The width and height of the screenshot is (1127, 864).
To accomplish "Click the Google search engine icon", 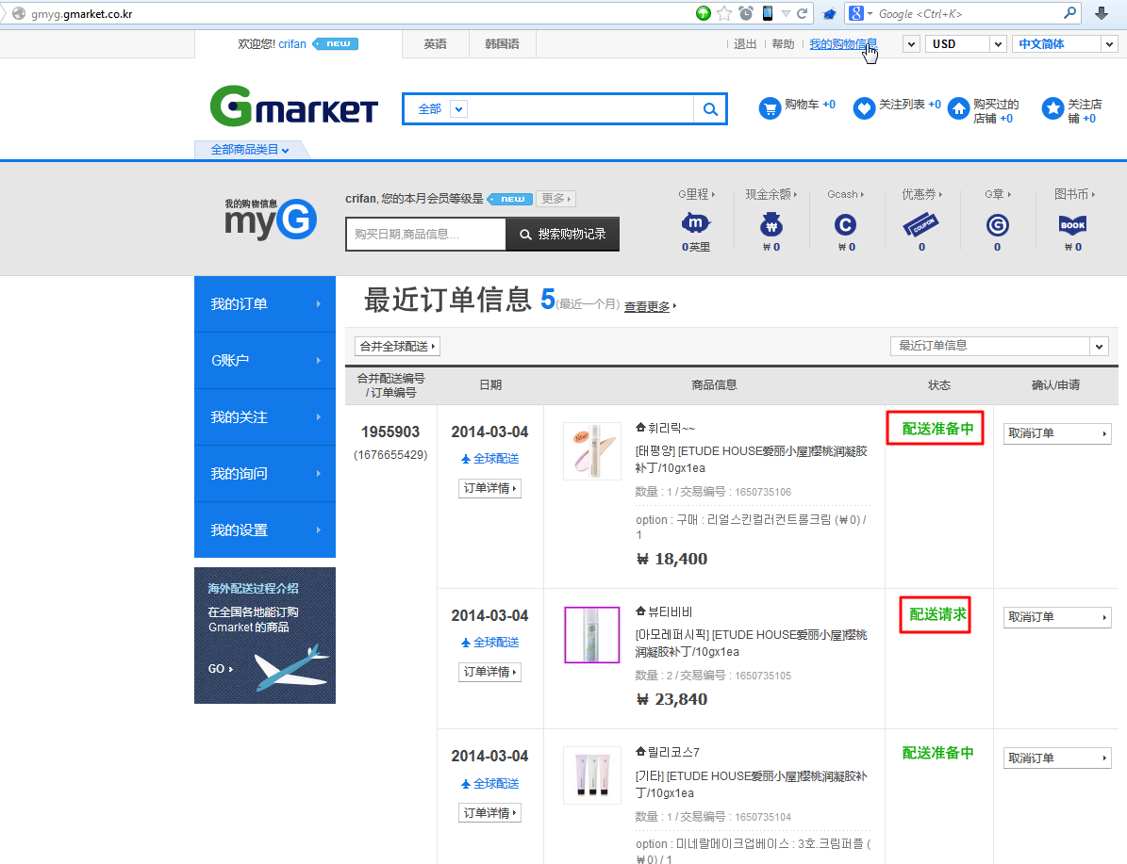I will pos(855,13).
